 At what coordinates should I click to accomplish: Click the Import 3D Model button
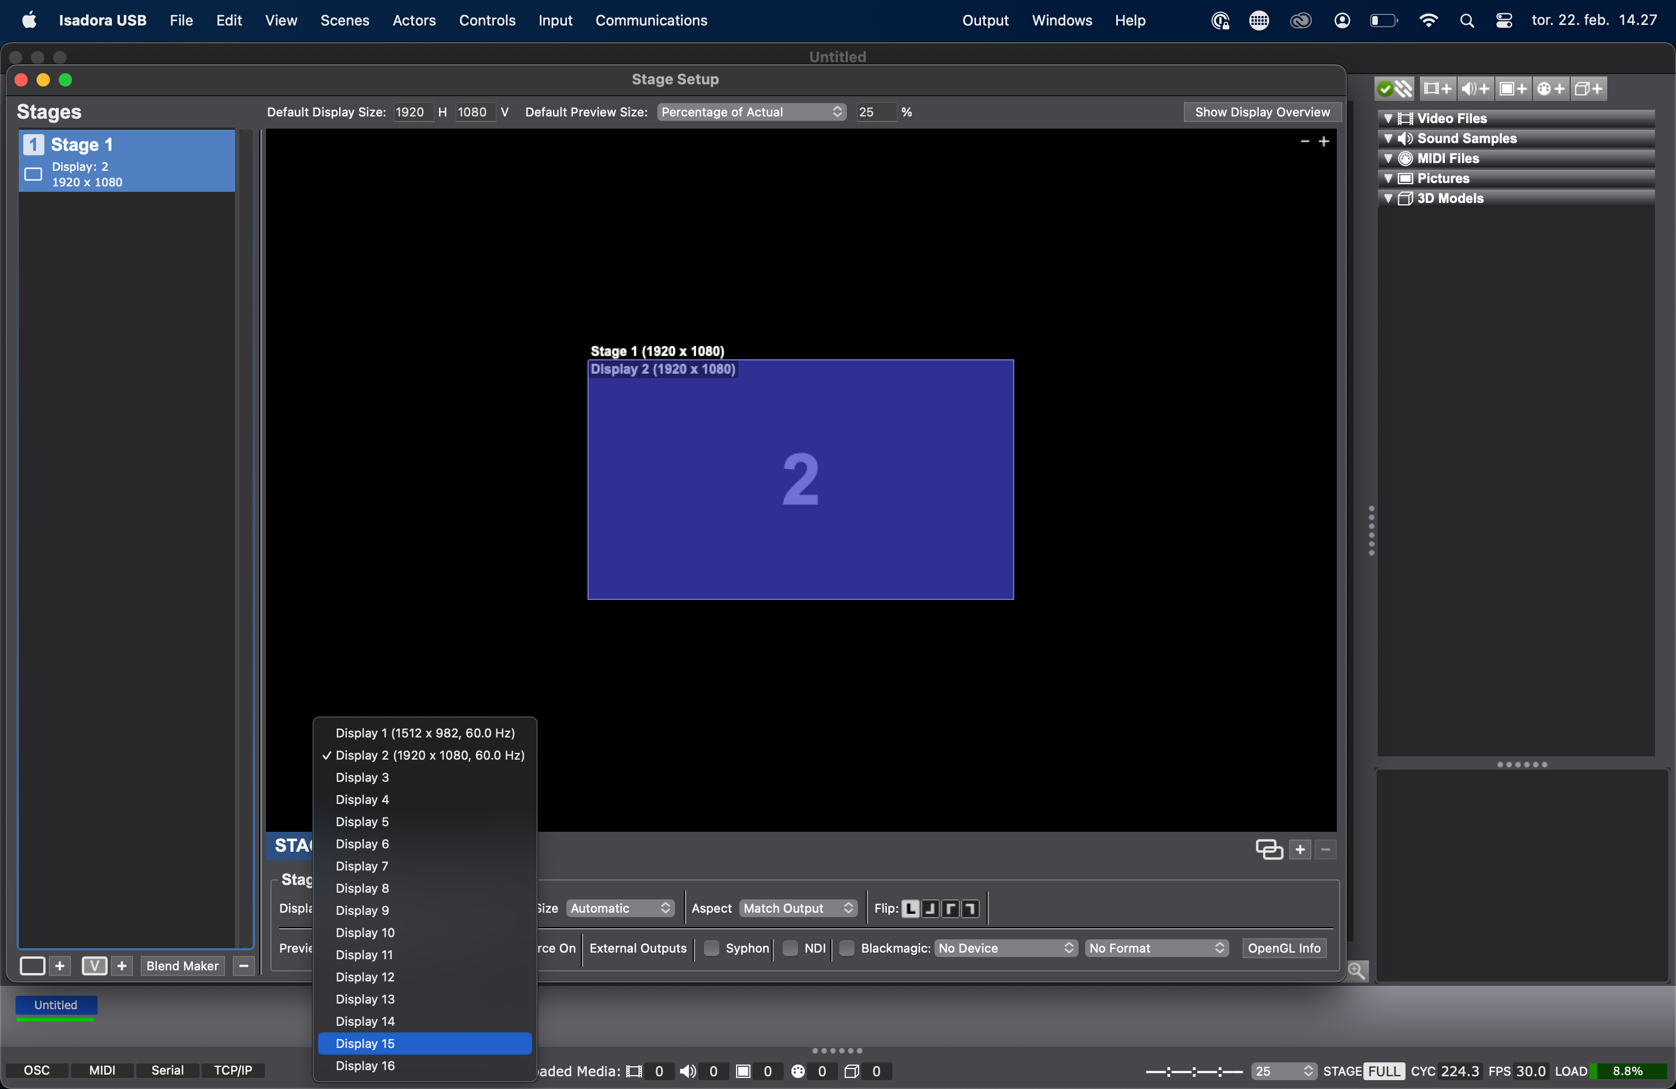pos(1588,89)
